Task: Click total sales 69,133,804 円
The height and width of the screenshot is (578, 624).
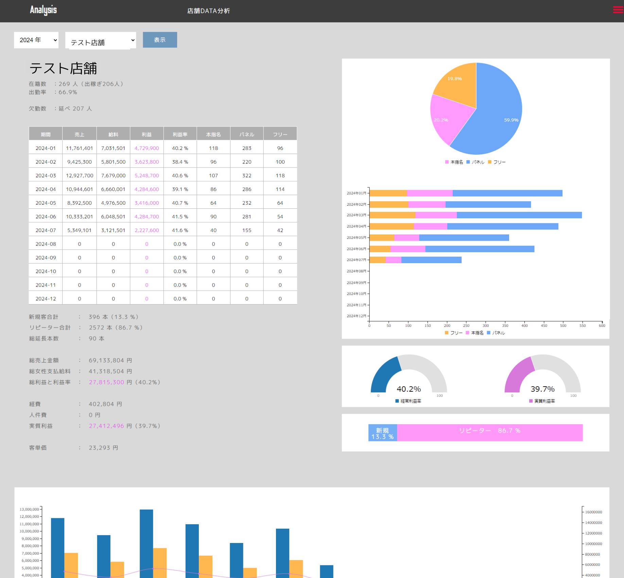Action: 110,360
